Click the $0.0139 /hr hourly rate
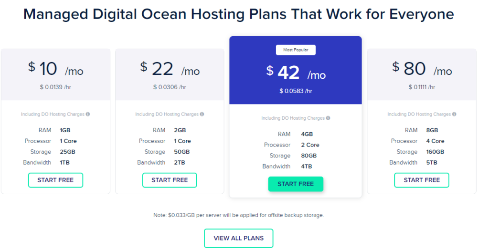This screenshot has width=489, height=251. pos(55,87)
